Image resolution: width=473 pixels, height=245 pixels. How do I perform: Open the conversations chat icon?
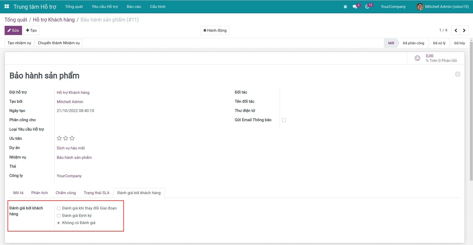tap(355, 7)
